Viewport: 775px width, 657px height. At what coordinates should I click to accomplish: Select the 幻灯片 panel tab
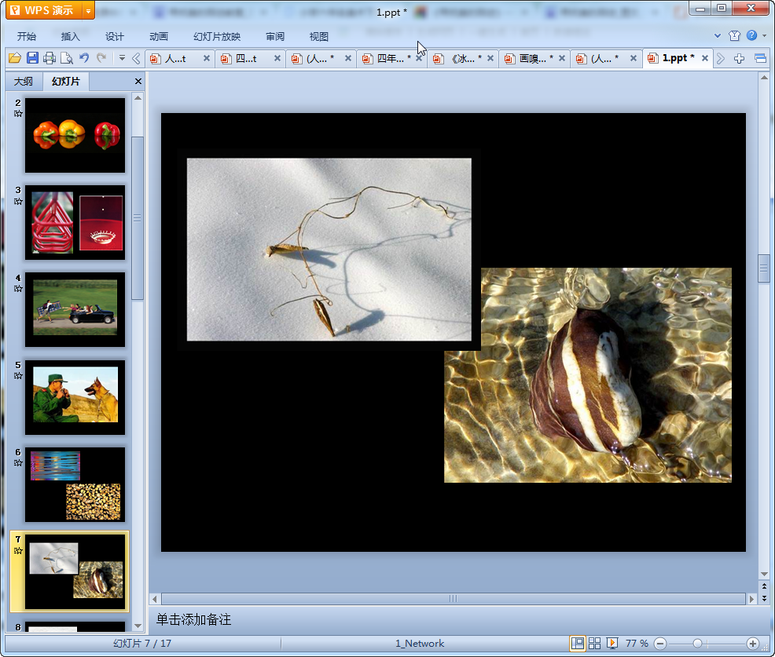point(65,82)
